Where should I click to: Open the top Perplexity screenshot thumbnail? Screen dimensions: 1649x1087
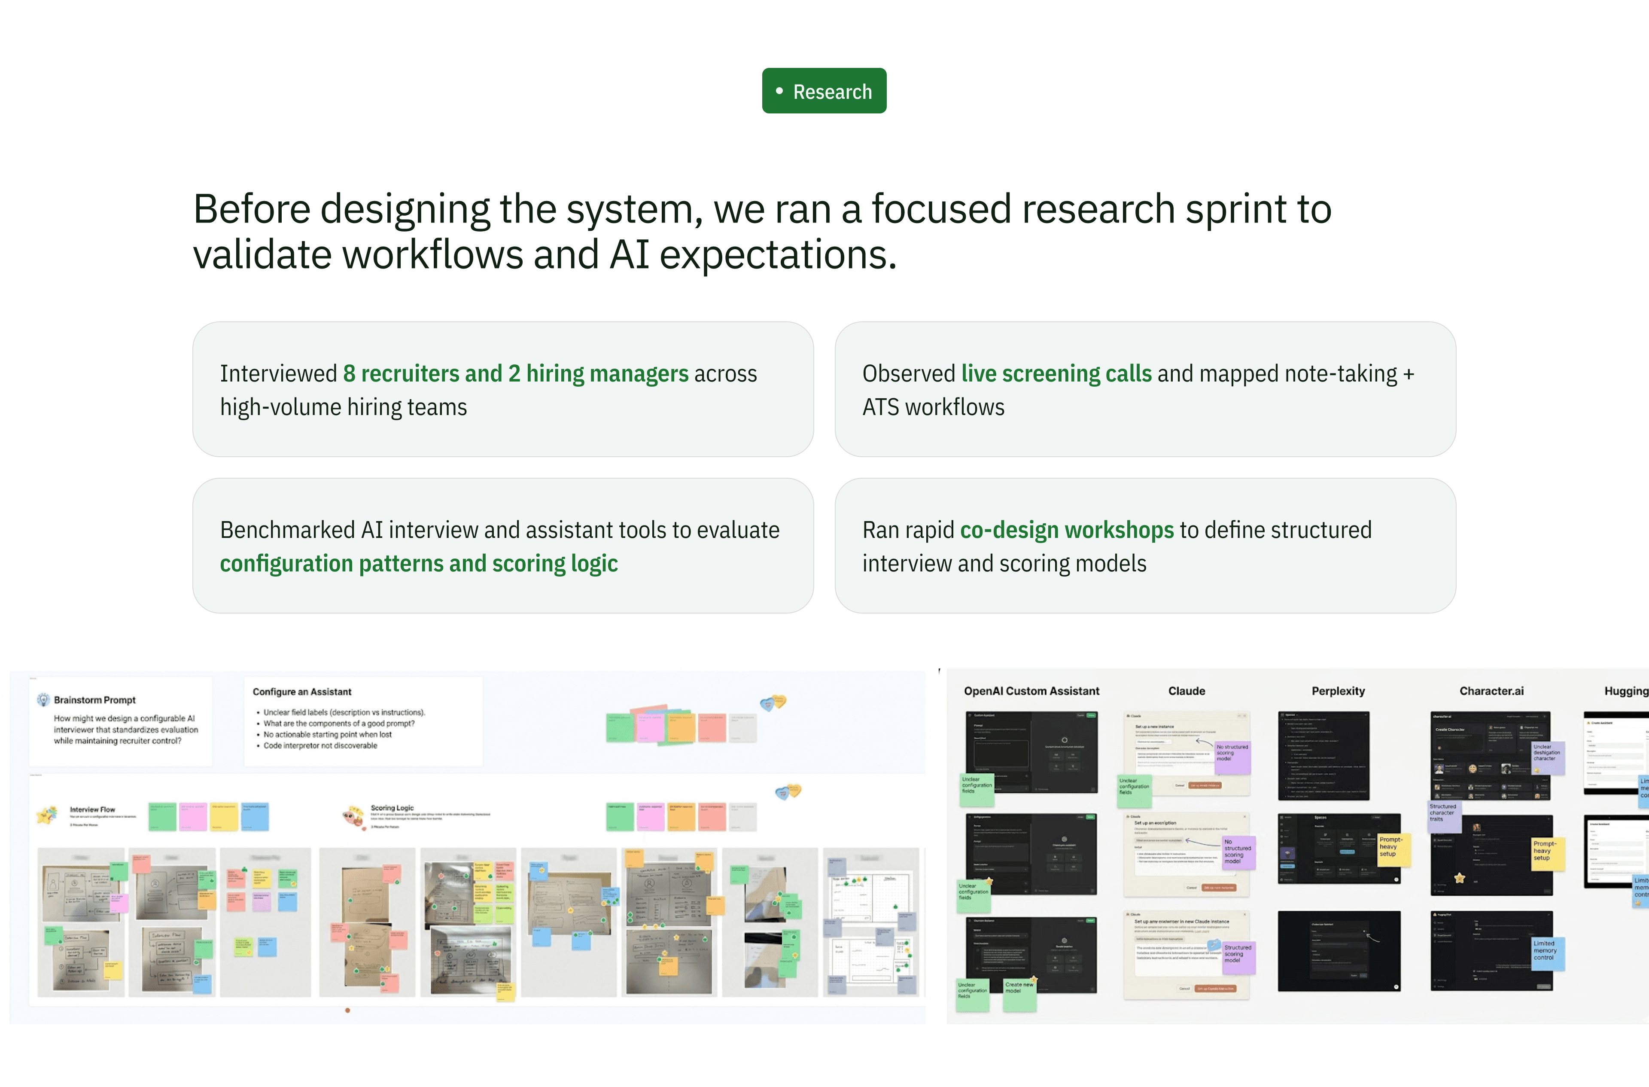1323,756
